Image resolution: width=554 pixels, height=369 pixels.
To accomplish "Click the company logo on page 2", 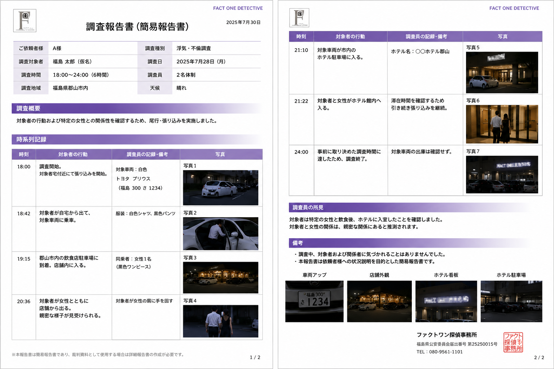I will [299, 18].
